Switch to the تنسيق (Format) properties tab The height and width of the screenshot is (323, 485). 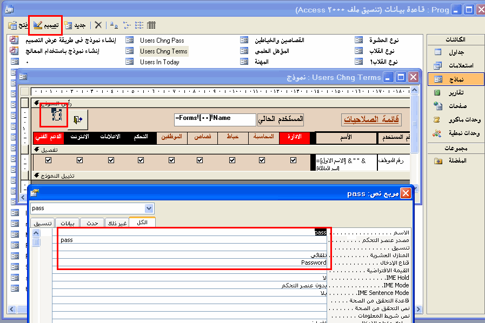(43, 223)
